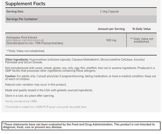The height and width of the screenshot is (134, 162).
Task: Select the Servings Per Container label
Action: coord(22,19)
